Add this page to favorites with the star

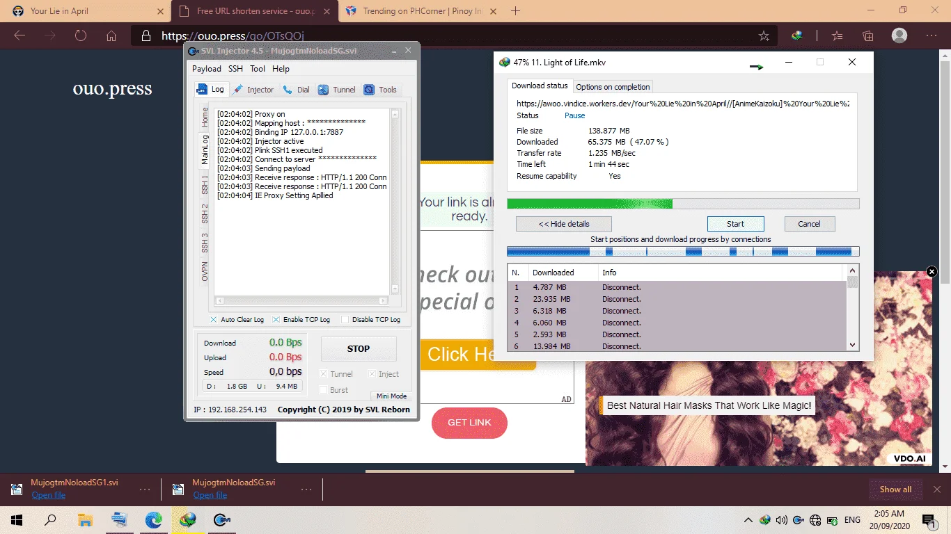tap(764, 35)
